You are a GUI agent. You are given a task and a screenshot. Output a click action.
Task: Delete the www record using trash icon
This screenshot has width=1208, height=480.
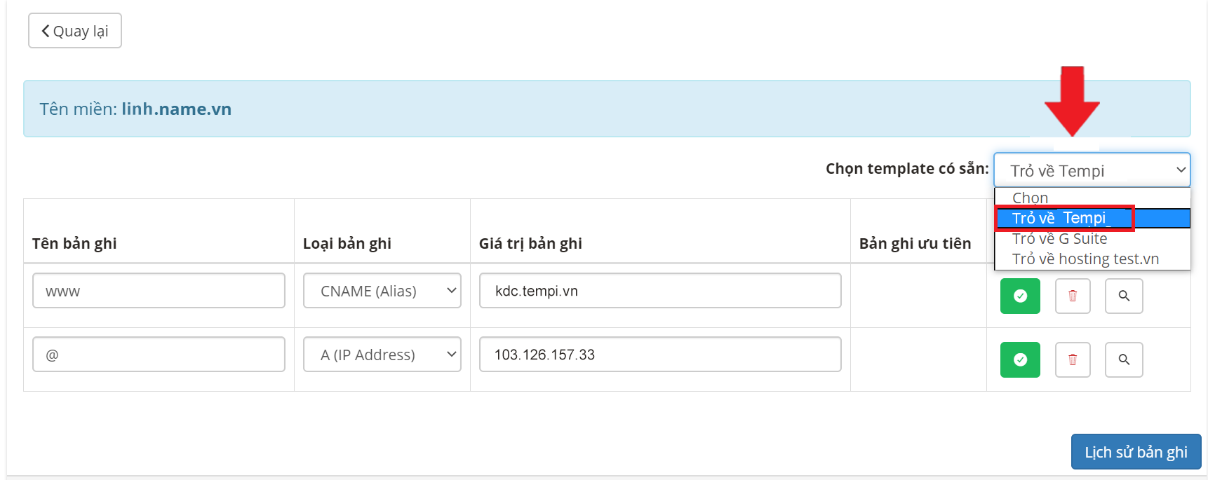(x=1073, y=296)
